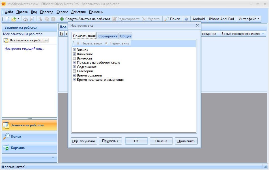Click the open folder toolbar icon
Image resolution: width=269 pixels, height=170 pixels.
[x=13, y=19]
